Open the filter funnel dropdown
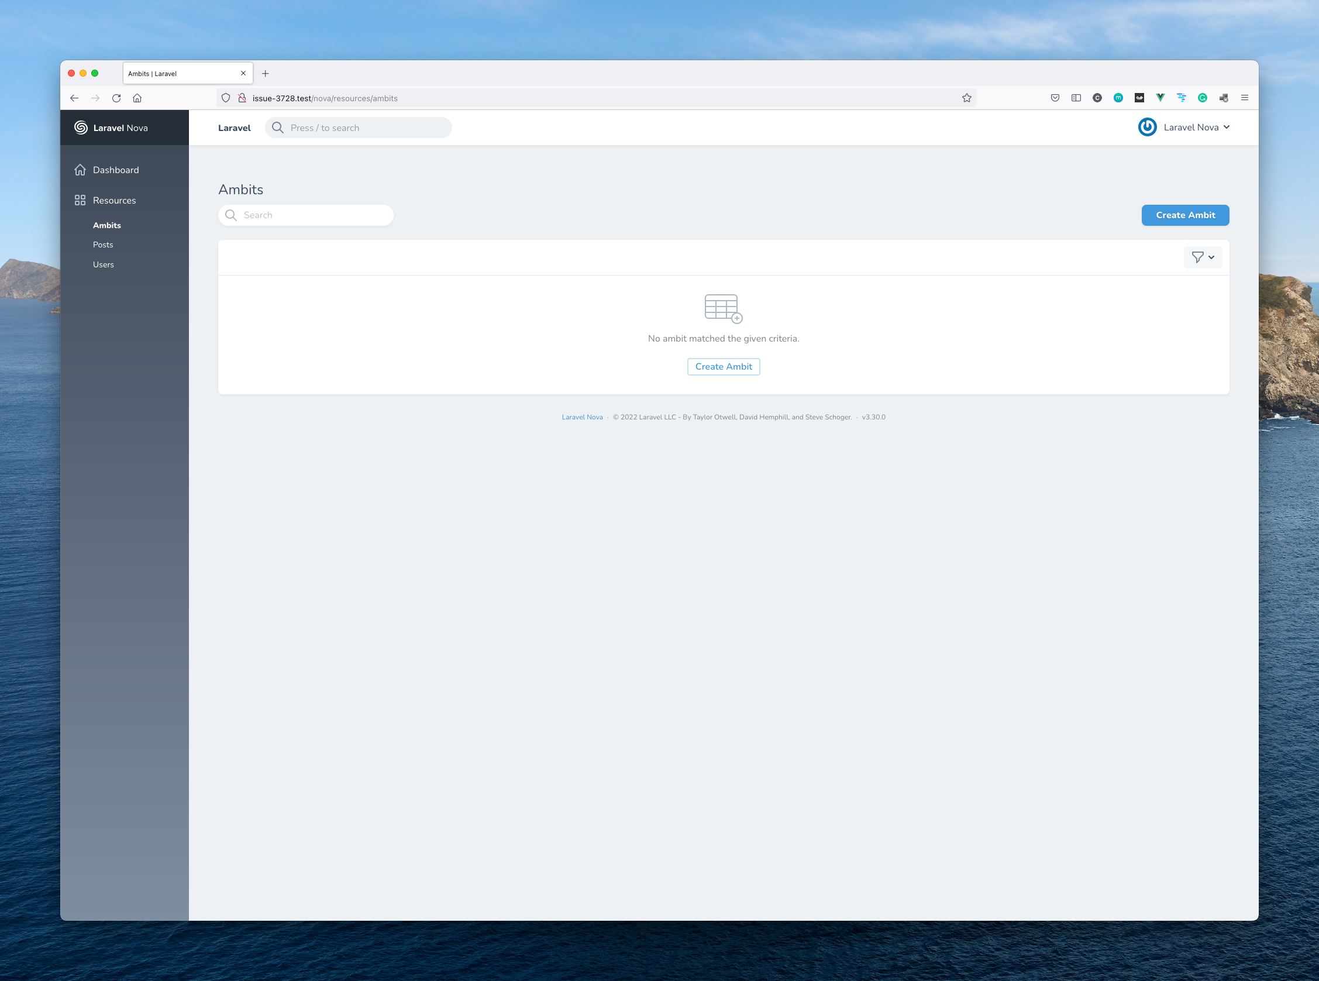This screenshot has height=981, width=1319. 1203,257
